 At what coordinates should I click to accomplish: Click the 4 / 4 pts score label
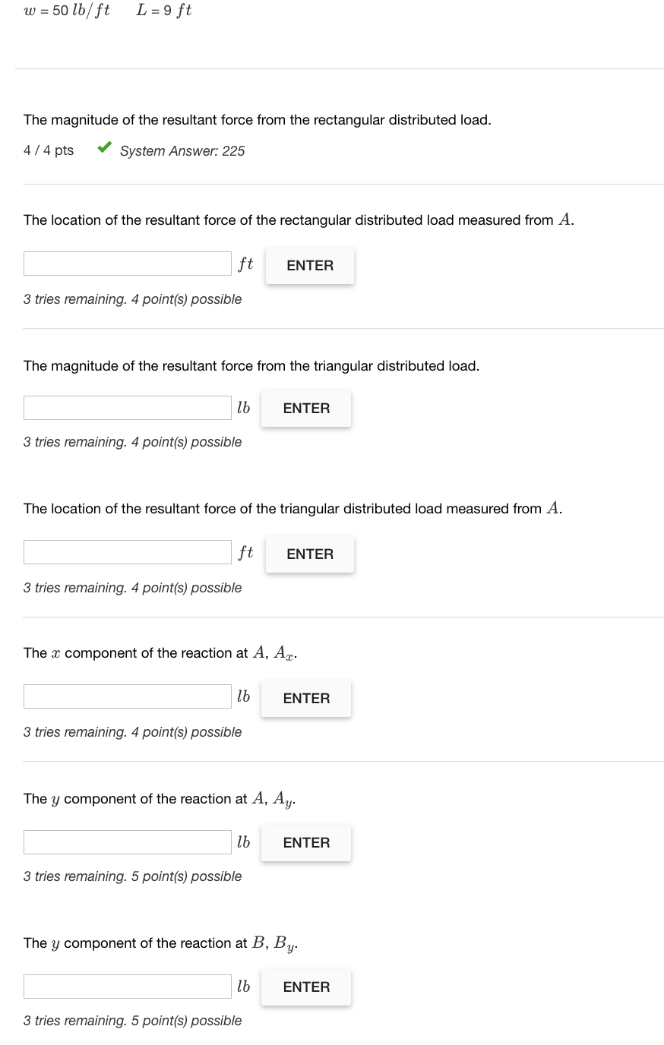click(x=49, y=150)
